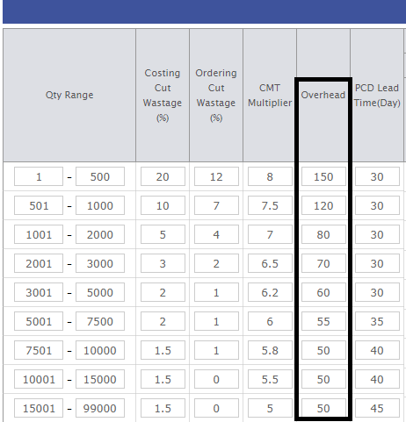Click Qty Range start field 10001
The image size is (406, 422).
pyautogui.click(x=39, y=379)
